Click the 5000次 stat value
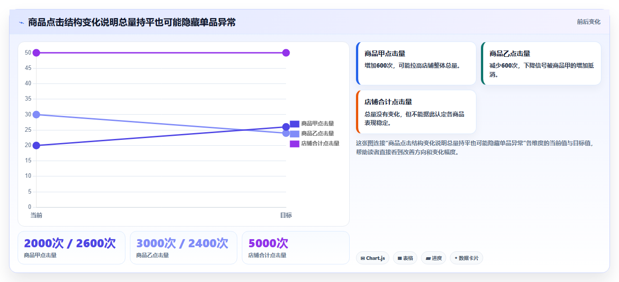 tap(268, 244)
